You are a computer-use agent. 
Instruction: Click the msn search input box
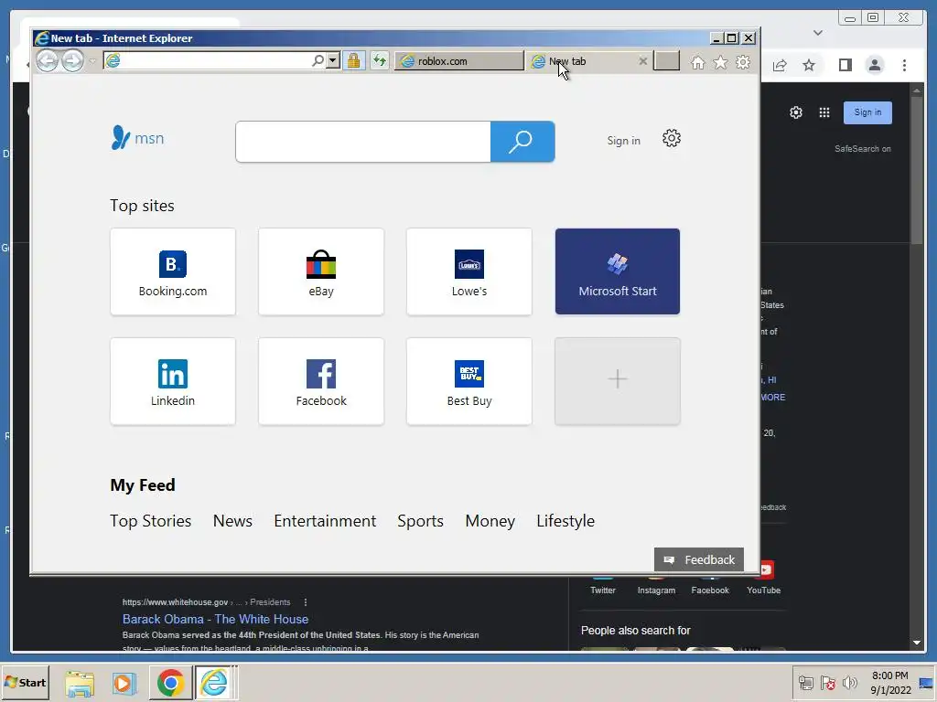pos(362,142)
